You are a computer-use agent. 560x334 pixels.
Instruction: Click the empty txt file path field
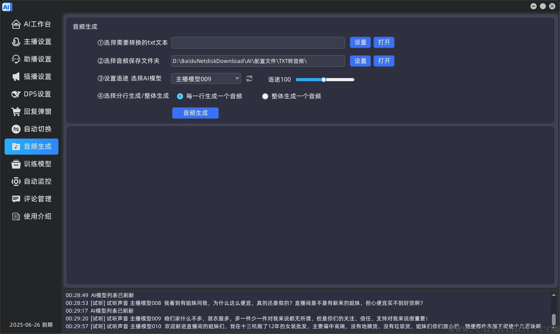point(258,42)
